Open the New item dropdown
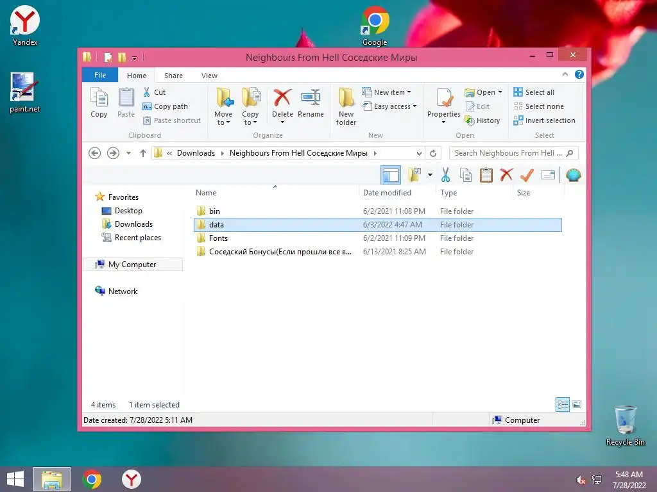The width and height of the screenshot is (657, 492). pos(387,92)
